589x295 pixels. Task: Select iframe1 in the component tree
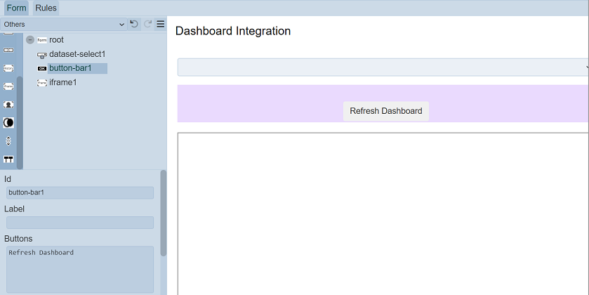pyautogui.click(x=62, y=82)
